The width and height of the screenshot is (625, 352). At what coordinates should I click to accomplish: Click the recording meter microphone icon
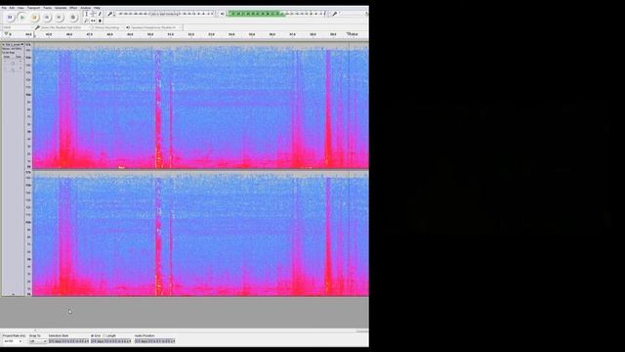click(110, 14)
